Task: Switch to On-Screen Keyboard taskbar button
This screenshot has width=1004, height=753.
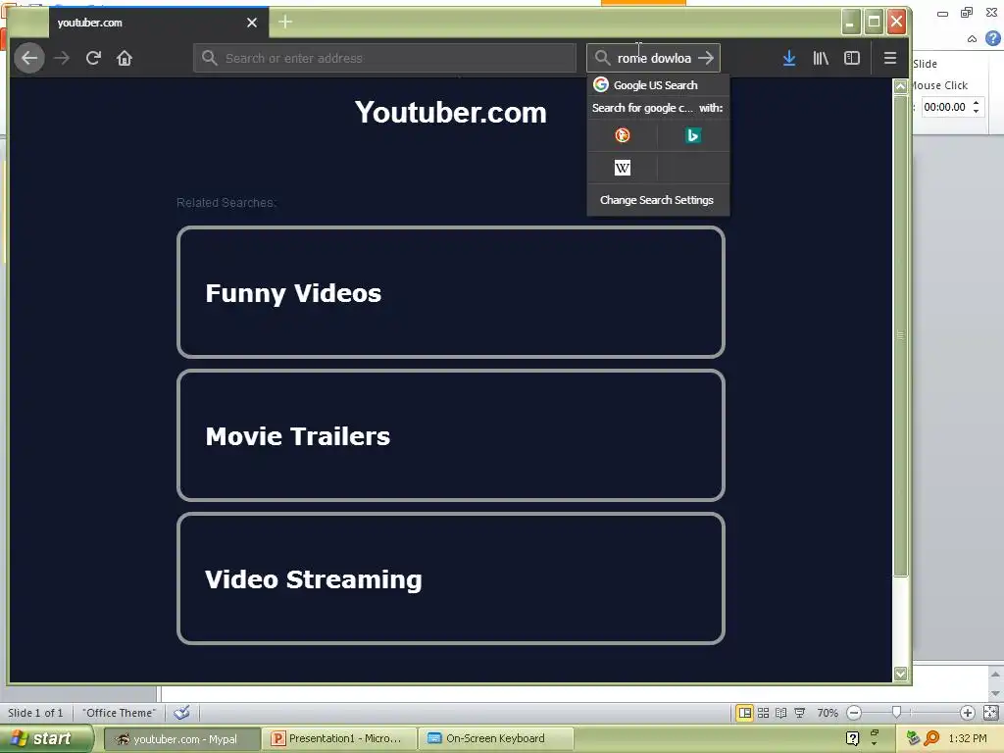Action: (495, 739)
